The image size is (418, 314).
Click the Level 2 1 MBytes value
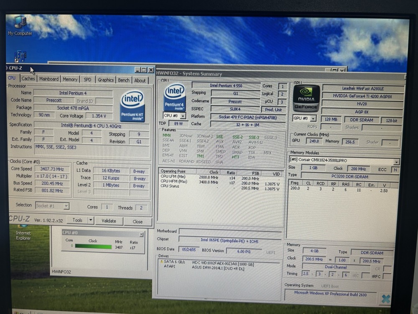pos(111,185)
